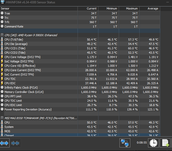Click the HWiNFO64 app icon in title bar
Screen dimensions: 172x151
point(2,2)
